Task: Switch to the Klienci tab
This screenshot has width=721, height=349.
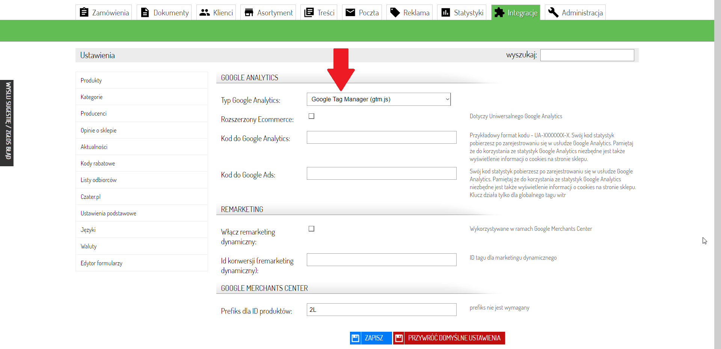Action: tap(216, 12)
